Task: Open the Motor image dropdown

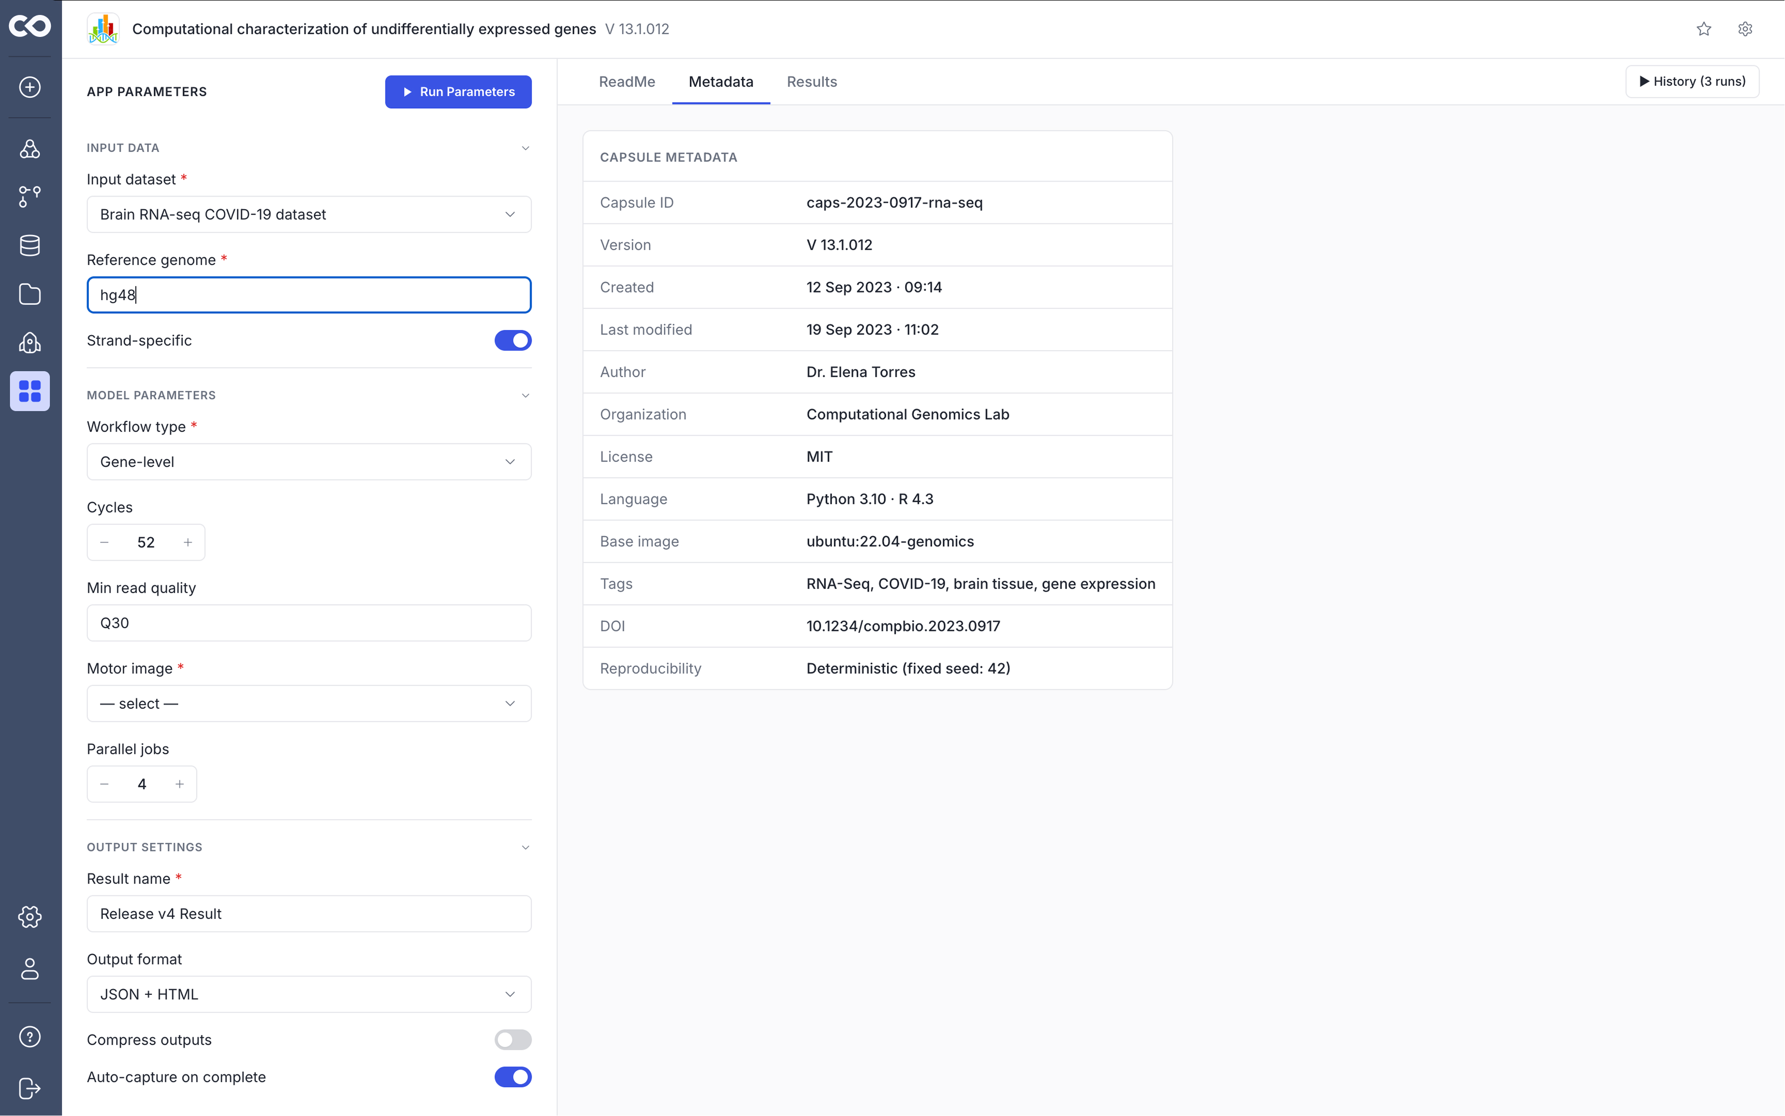Action: [309, 703]
